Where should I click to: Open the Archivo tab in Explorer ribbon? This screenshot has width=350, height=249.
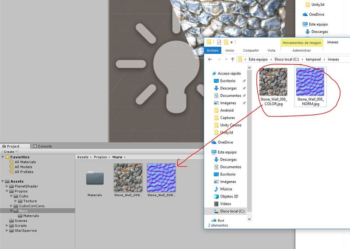pyautogui.click(x=213, y=50)
